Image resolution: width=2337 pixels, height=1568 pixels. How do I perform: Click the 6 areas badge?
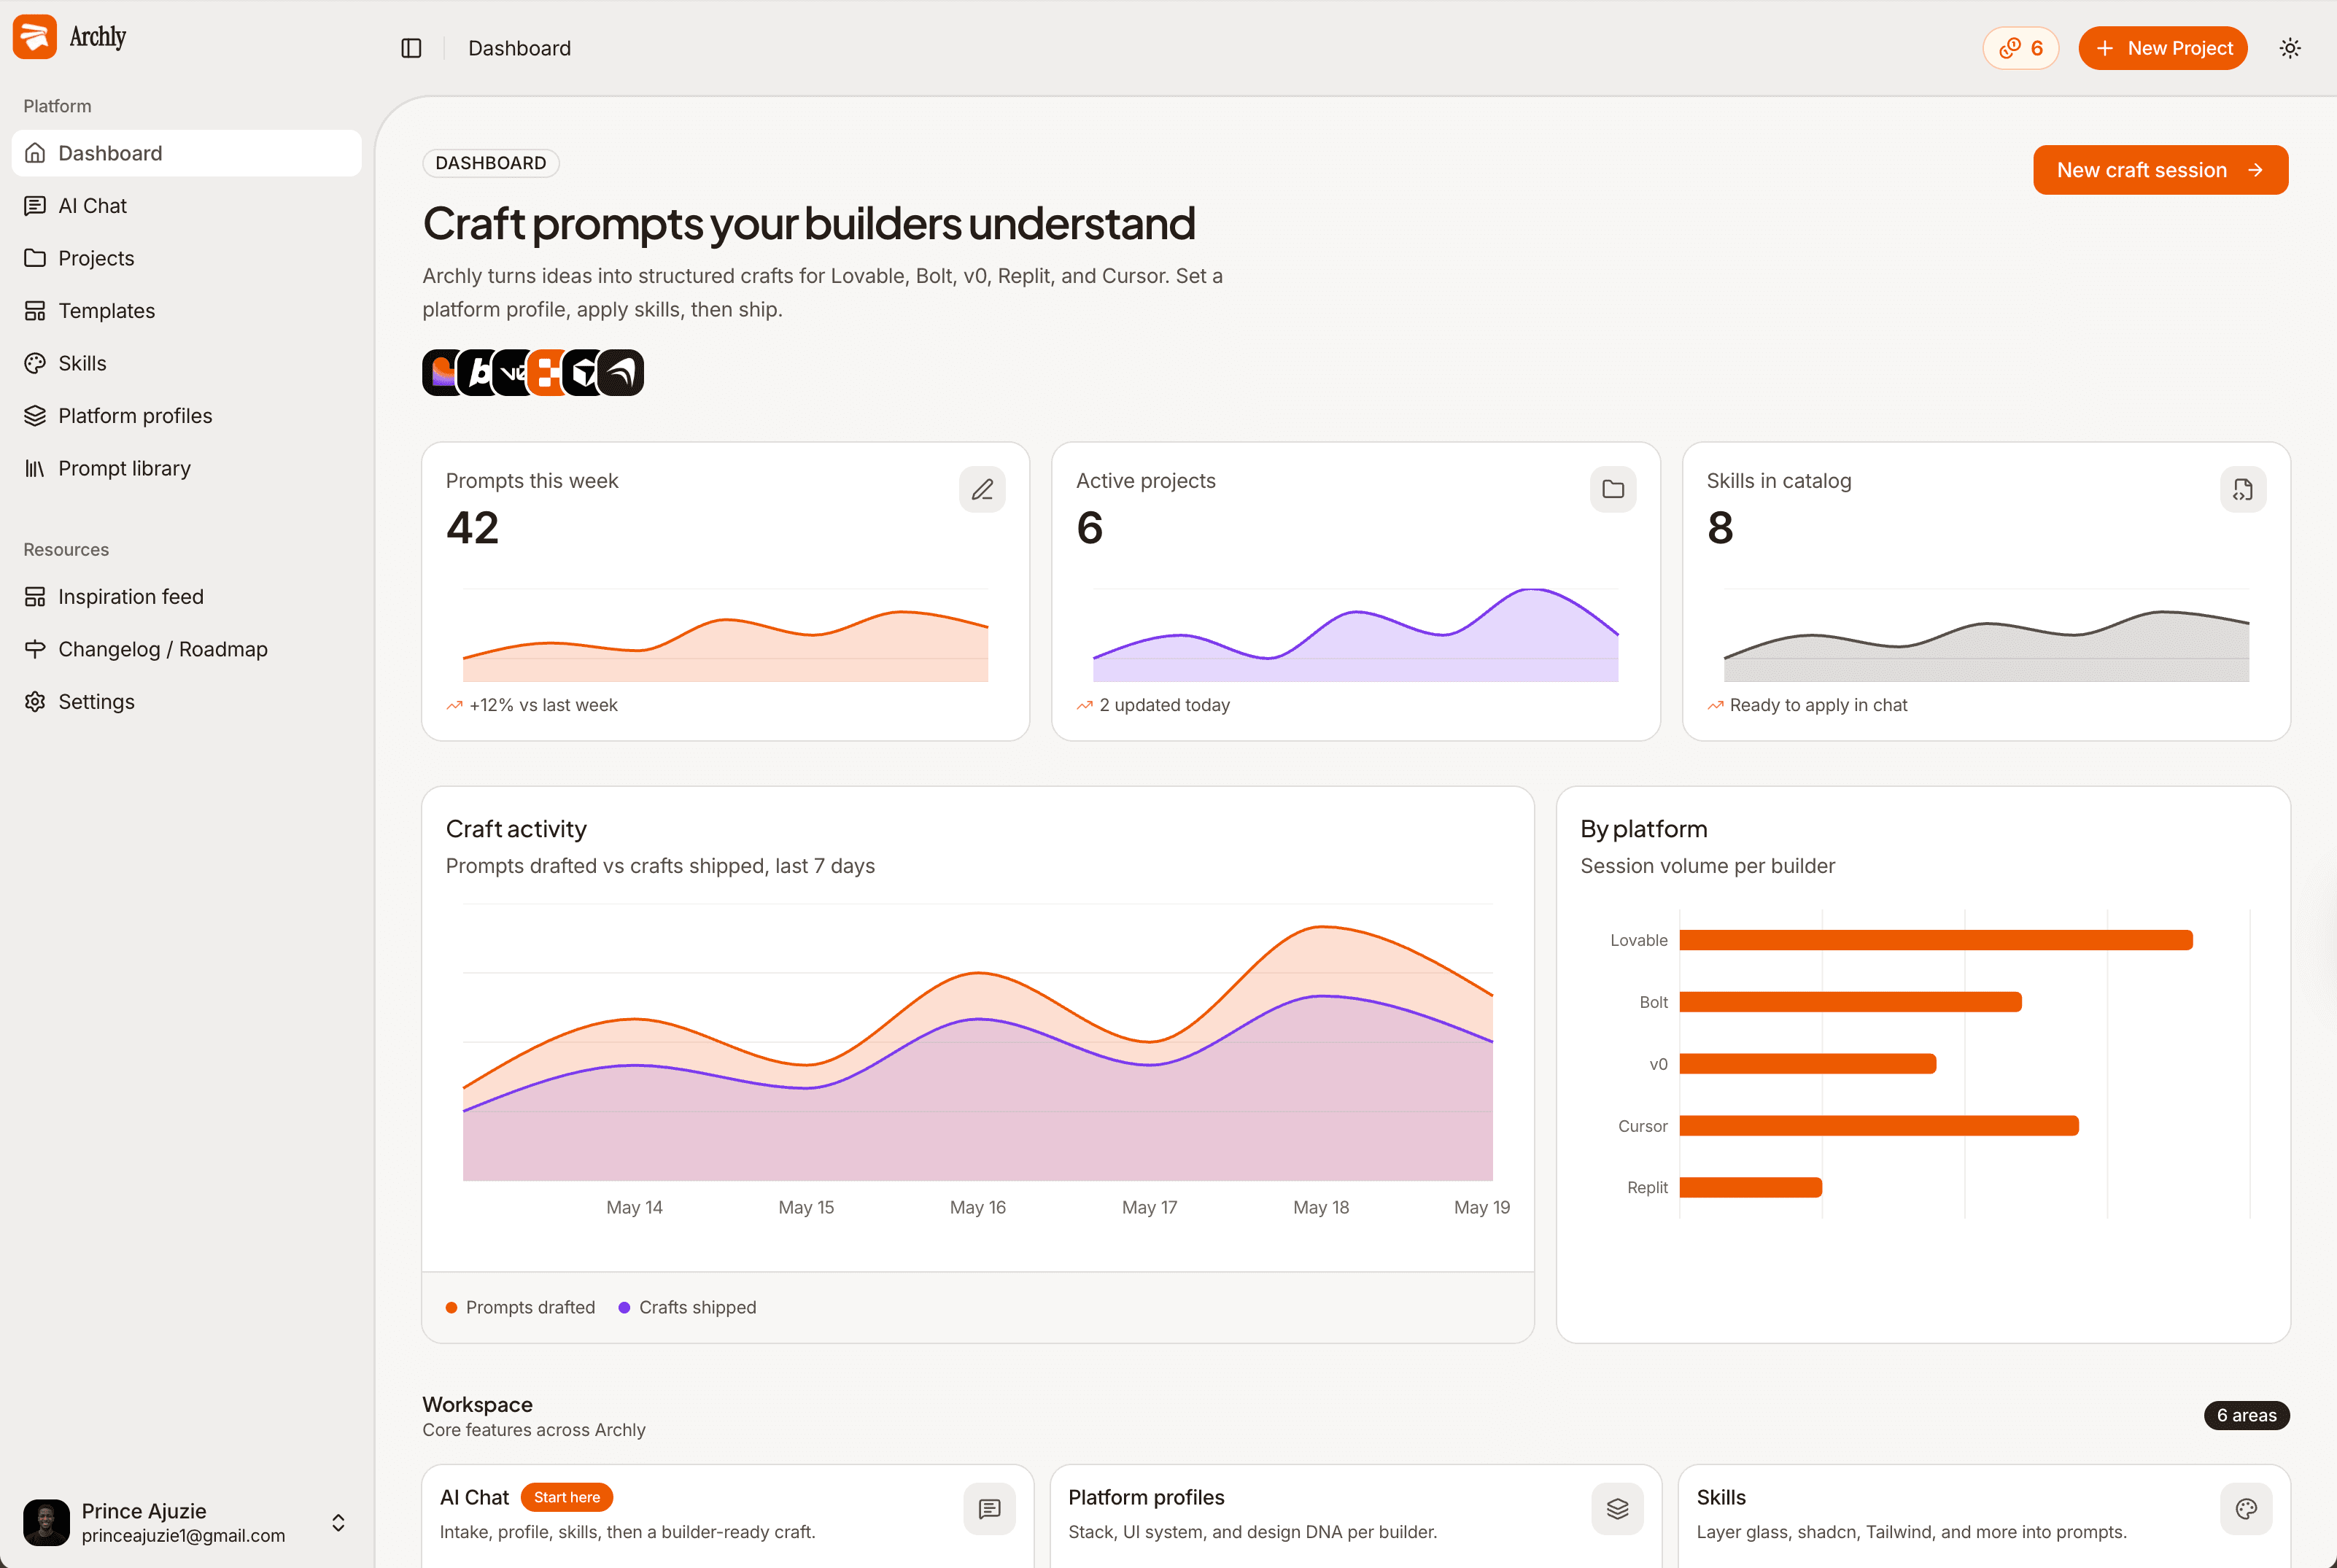point(2246,1415)
